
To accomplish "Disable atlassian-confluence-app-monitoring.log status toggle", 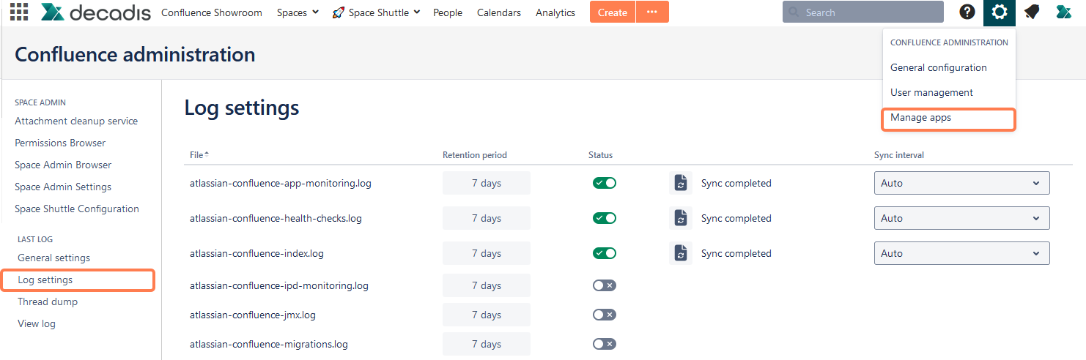I will coord(605,184).
